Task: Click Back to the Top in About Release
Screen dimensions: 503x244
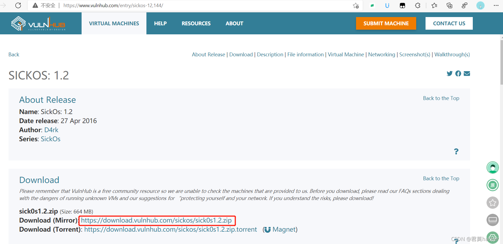Action: point(441,98)
